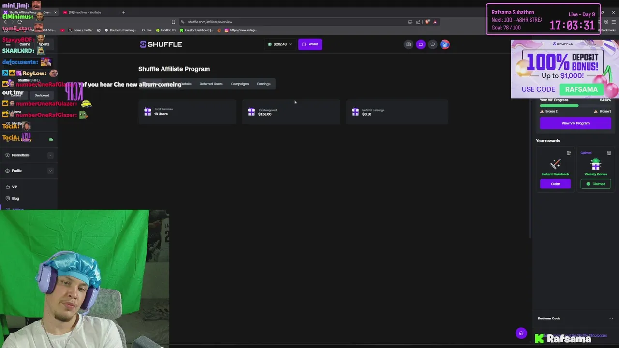This screenshot has height=348, width=619.
Task: Open the Home / Twitter bookmark
Action: pos(80,30)
